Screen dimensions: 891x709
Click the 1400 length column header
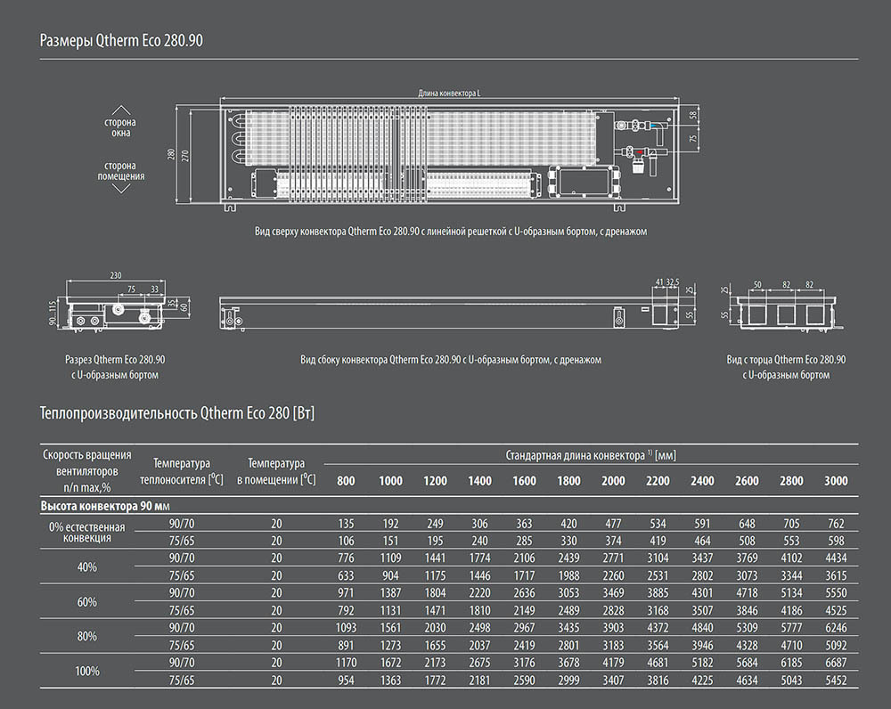[x=479, y=481]
